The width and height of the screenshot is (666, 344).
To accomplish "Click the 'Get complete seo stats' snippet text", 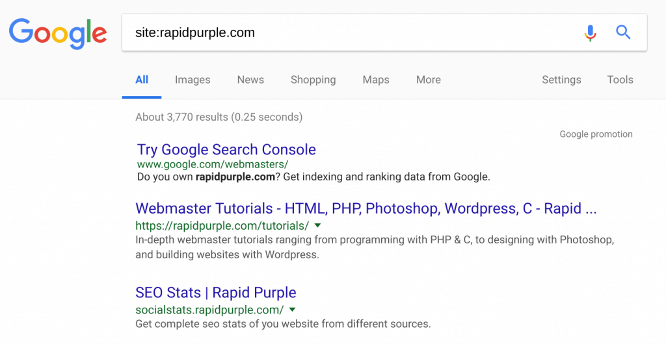I will pos(283,325).
